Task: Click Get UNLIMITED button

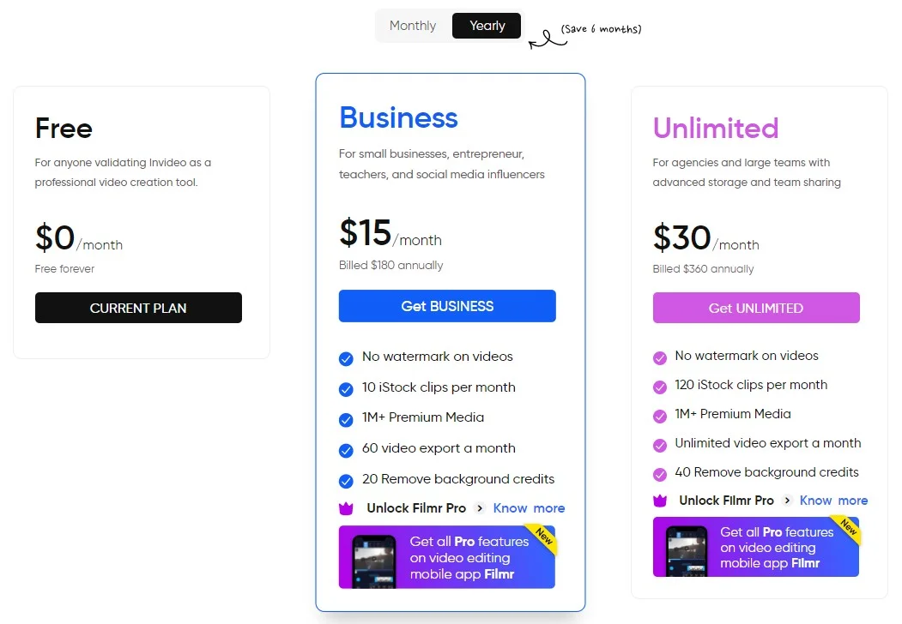Action: [x=756, y=308]
